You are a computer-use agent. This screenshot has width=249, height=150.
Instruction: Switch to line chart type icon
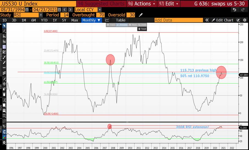coord(107,20)
